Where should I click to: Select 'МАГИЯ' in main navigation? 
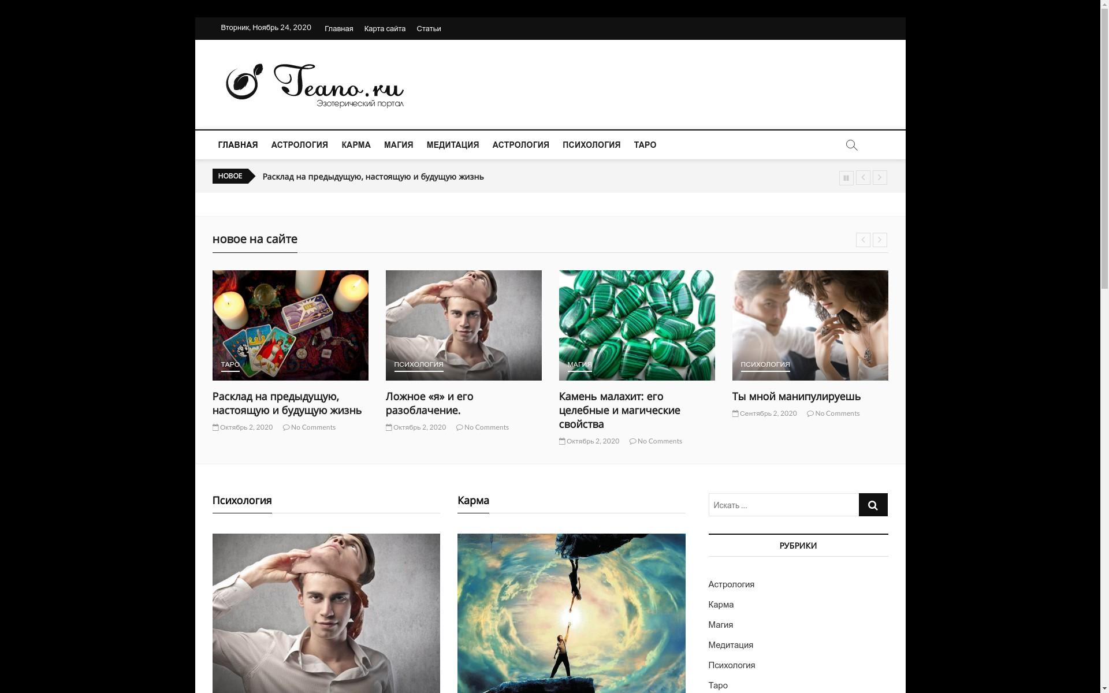[399, 145]
